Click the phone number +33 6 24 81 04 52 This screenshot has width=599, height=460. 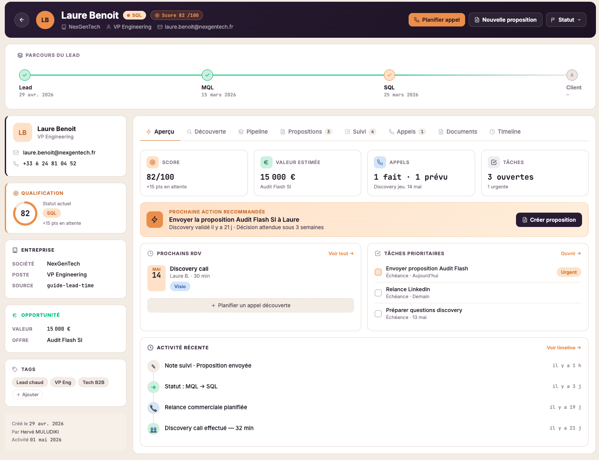(50, 164)
